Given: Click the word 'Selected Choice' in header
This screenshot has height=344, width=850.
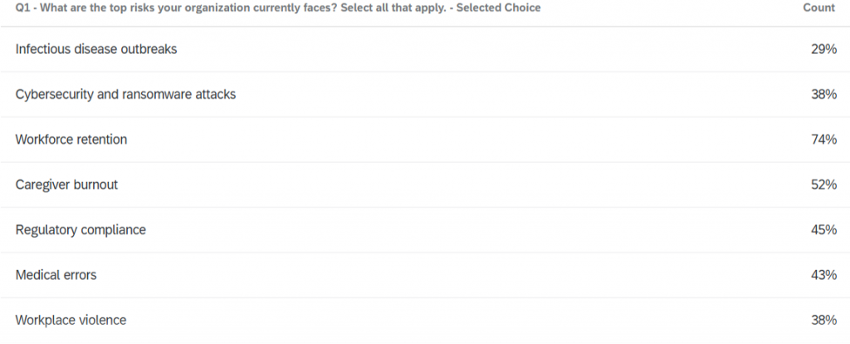Looking at the screenshot, I should tap(498, 8).
